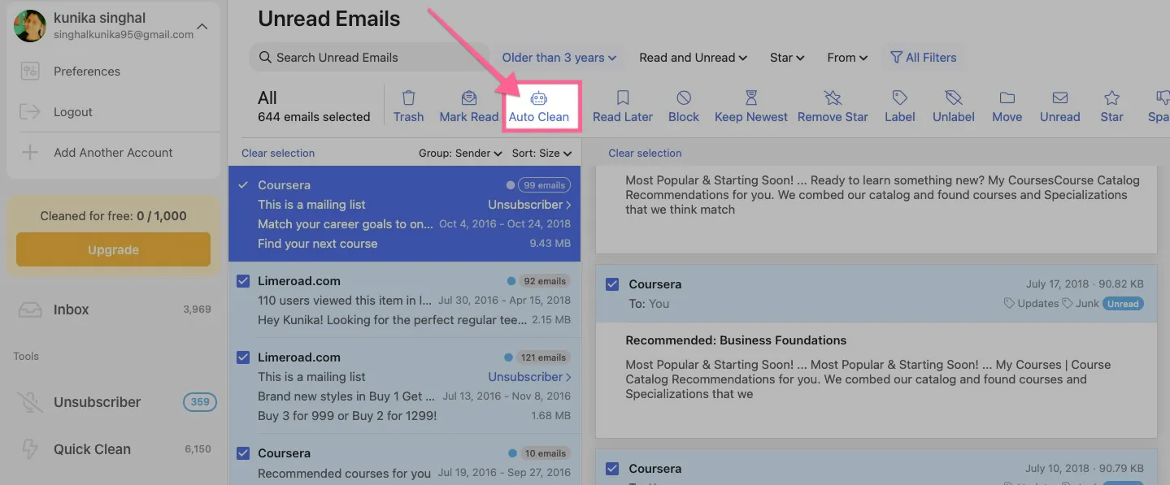Remove Star from selected emails
Image resolution: width=1170 pixels, height=485 pixels.
tap(833, 106)
